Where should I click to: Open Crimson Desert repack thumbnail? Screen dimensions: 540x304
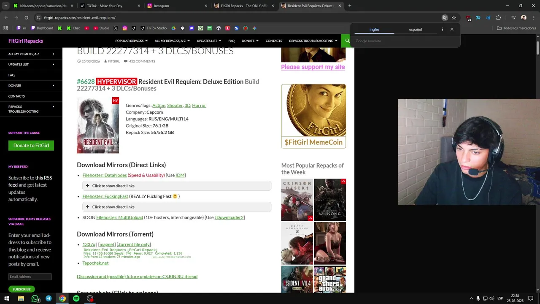(x=297, y=200)
